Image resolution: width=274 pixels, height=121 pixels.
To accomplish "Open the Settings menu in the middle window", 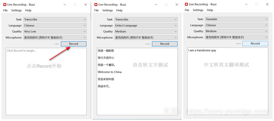I will (108, 10).
